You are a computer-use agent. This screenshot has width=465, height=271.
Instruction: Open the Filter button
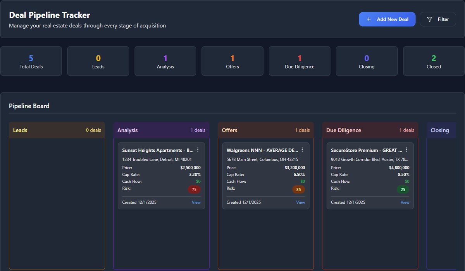pyautogui.click(x=437, y=19)
